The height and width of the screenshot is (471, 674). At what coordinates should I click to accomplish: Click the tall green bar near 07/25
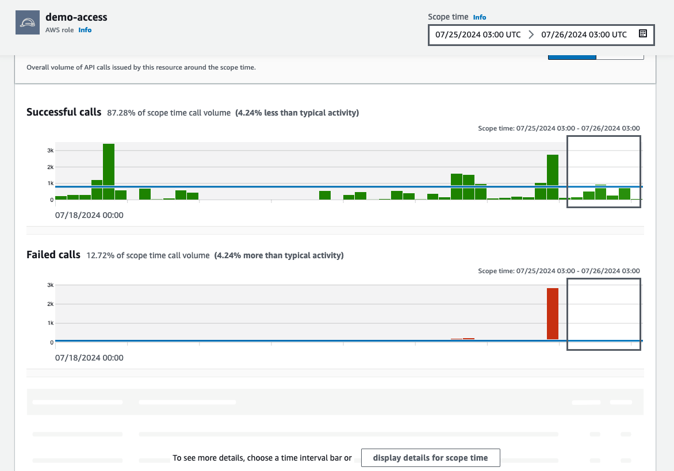[553, 173]
